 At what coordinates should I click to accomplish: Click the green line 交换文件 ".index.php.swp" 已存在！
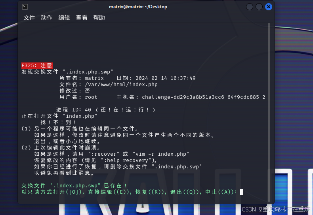(x=74, y=185)
